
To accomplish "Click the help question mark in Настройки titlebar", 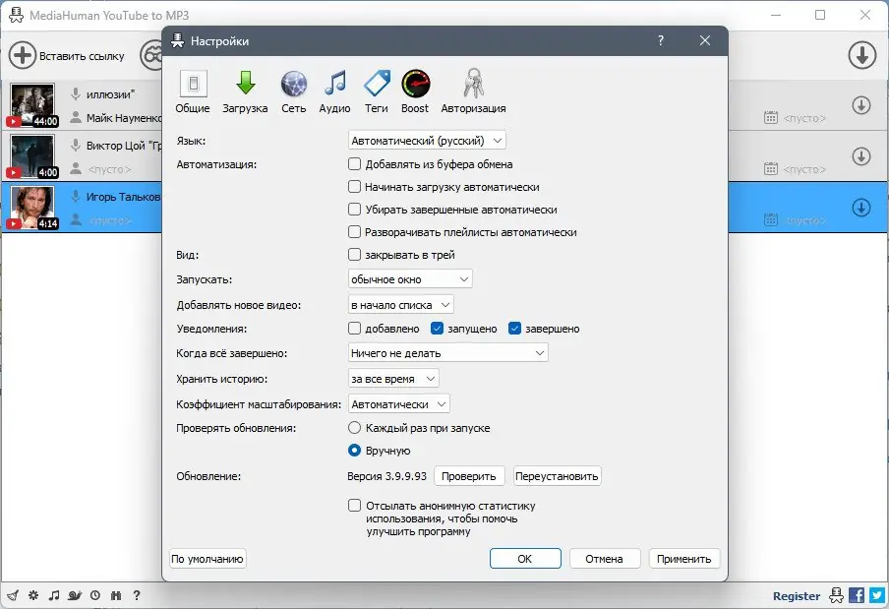I will coord(661,40).
